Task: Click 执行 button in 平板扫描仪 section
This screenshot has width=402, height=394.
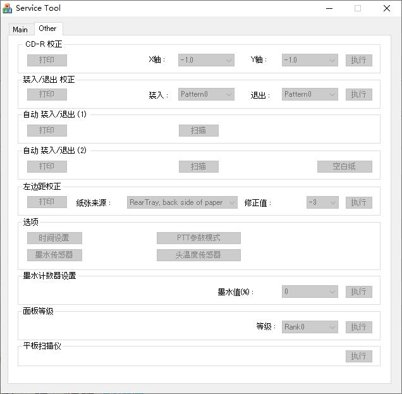Action: 358,356
